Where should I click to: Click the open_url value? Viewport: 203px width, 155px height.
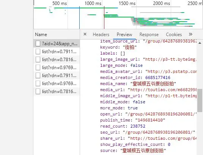tap(161, 114)
